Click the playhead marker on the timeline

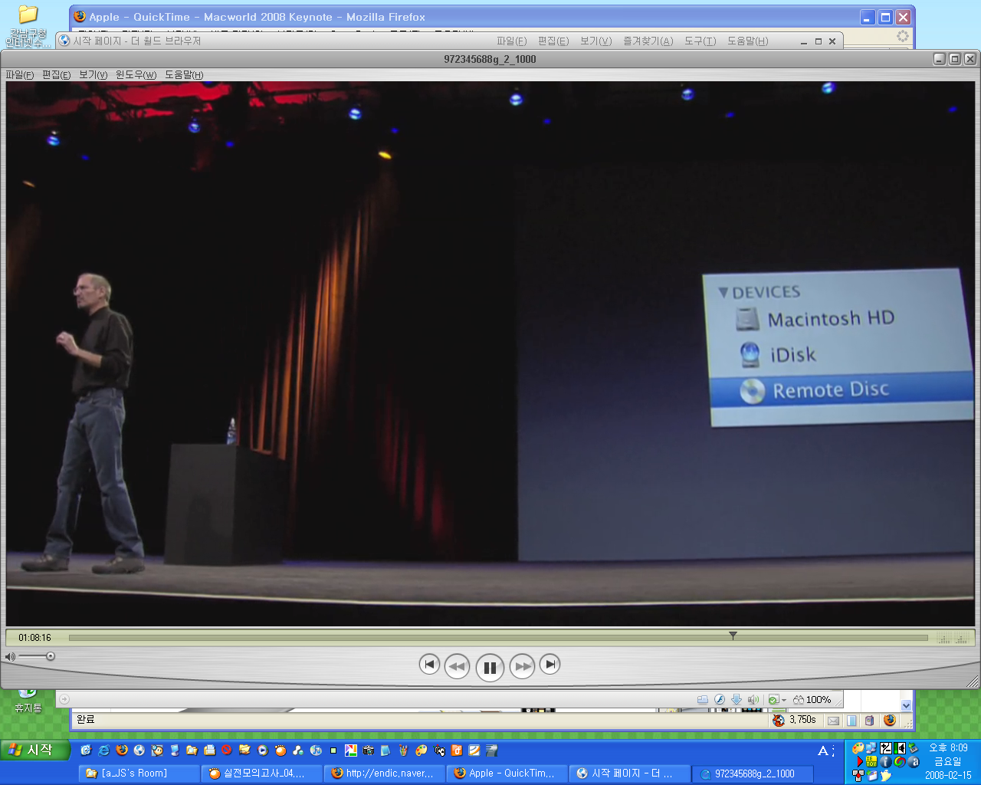tap(733, 636)
